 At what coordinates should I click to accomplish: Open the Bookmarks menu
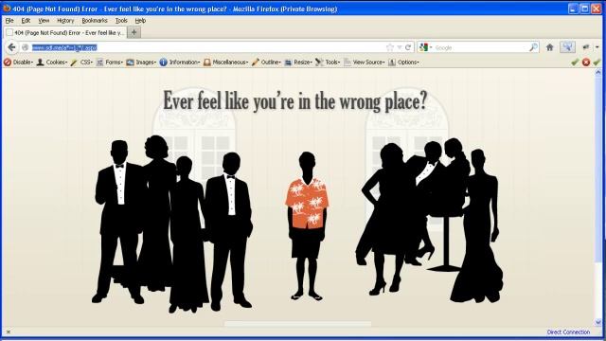pyautogui.click(x=95, y=21)
